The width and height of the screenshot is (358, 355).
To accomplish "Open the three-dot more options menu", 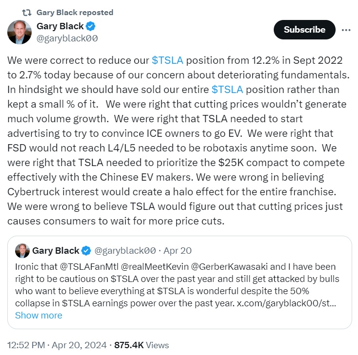I will [346, 30].
